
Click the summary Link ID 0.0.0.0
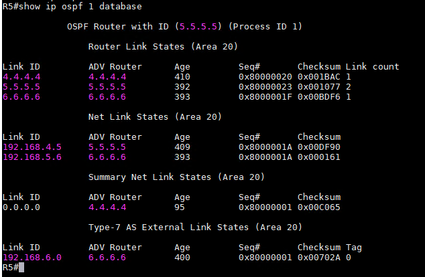coord(21,207)
